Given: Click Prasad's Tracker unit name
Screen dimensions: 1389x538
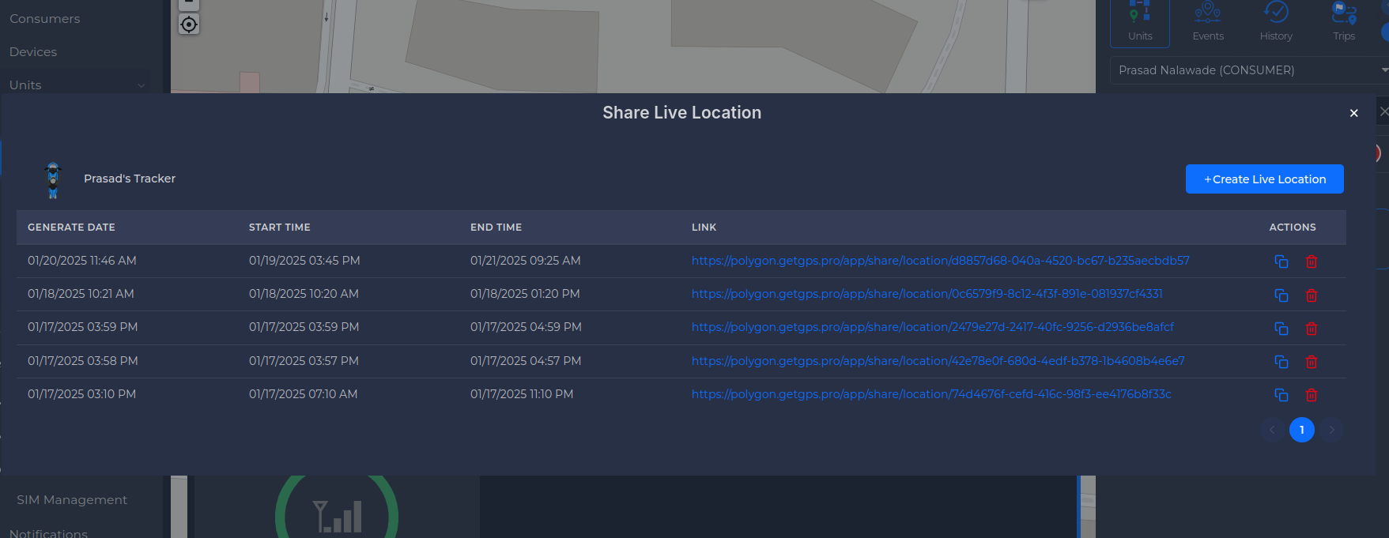Looking at the screenshot, I should pos(130,179).
